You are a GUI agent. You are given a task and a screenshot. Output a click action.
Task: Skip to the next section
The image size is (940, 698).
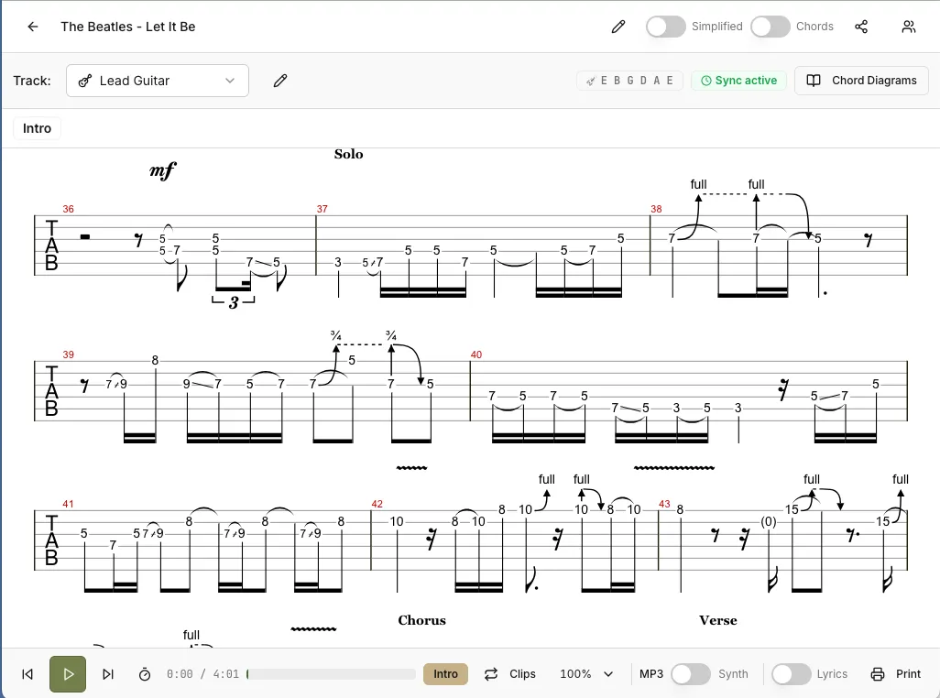click(x=108, y=674)
